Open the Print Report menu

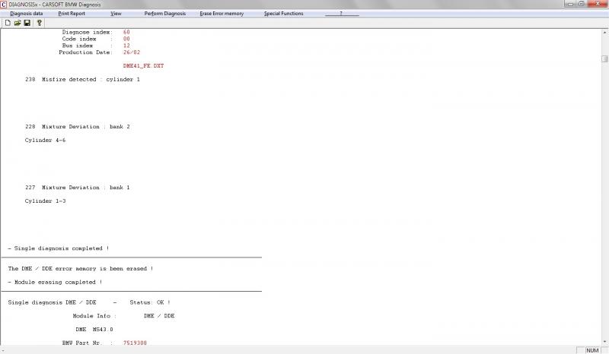coord(72,14)
